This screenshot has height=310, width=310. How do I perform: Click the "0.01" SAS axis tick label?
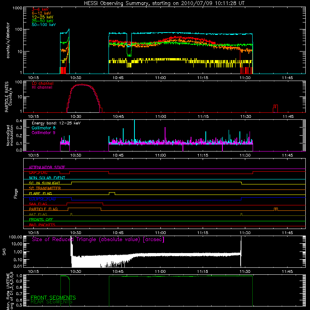point(18,266)
